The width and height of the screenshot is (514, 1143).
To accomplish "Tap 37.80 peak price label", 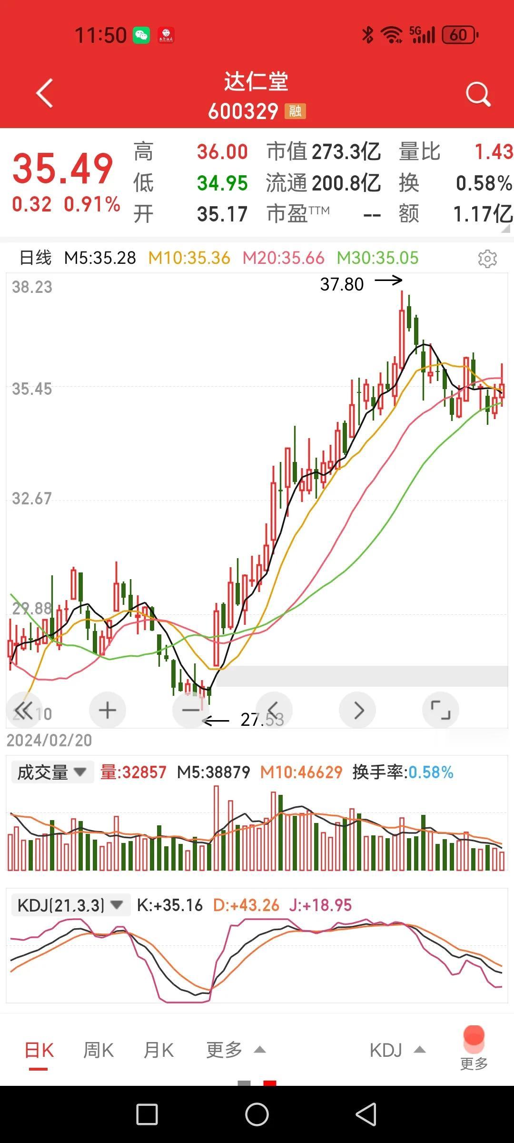I will [x=342, y=284].
